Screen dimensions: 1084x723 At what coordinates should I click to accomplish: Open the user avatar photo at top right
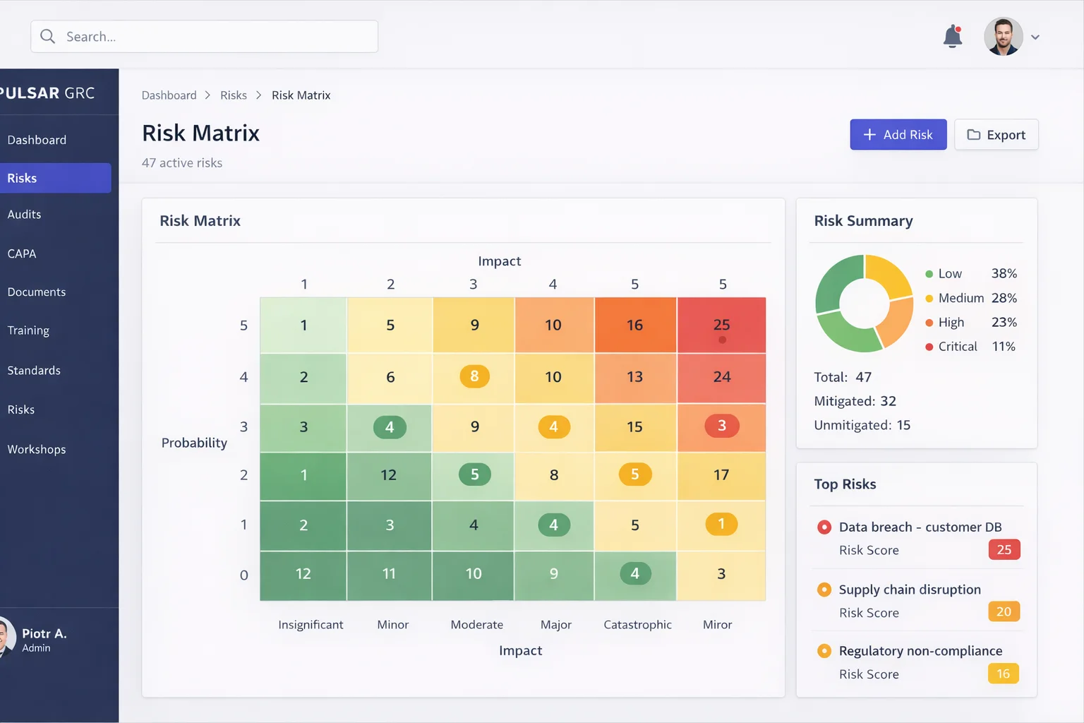pos(1003,36)
